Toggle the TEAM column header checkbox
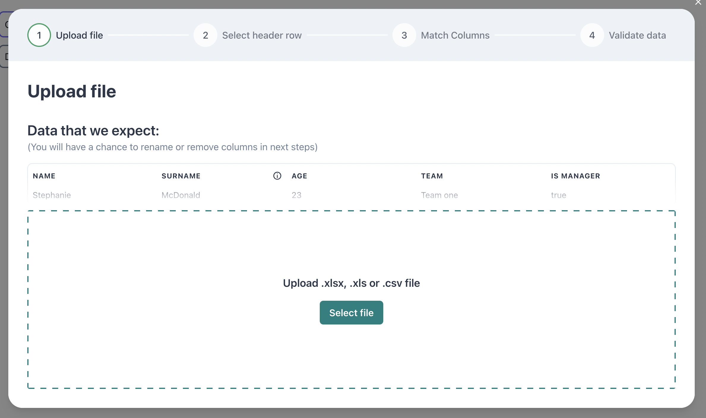706x418 pixels. coord(431,176)
